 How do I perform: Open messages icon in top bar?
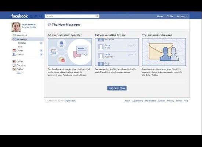click(36, 16)
